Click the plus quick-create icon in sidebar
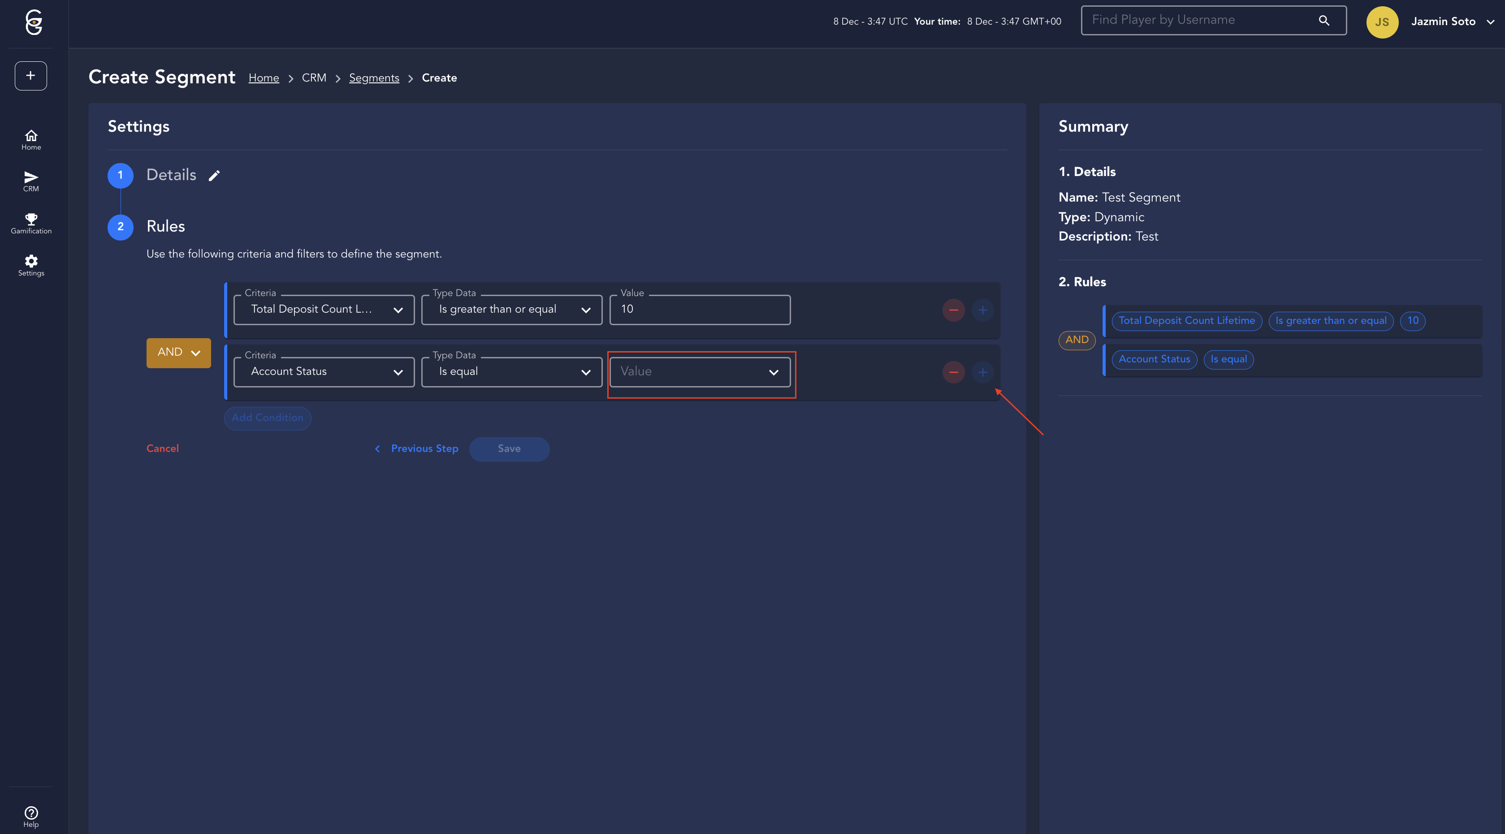Viewport: 1505px width, 834px height. point(30,75)
